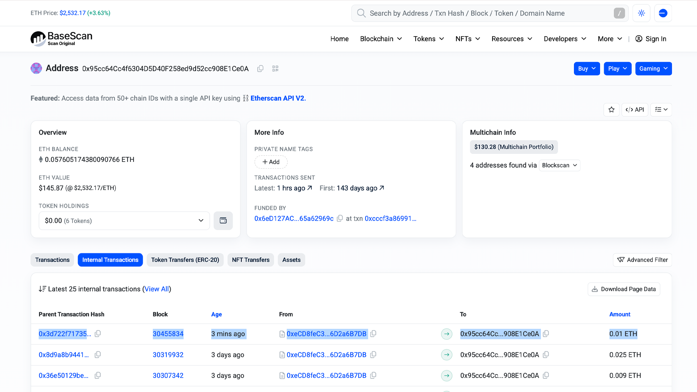697x392 pixels.
Task: Open the $130.28 Multichain Portfolio badge
Action: coord(514,147)
